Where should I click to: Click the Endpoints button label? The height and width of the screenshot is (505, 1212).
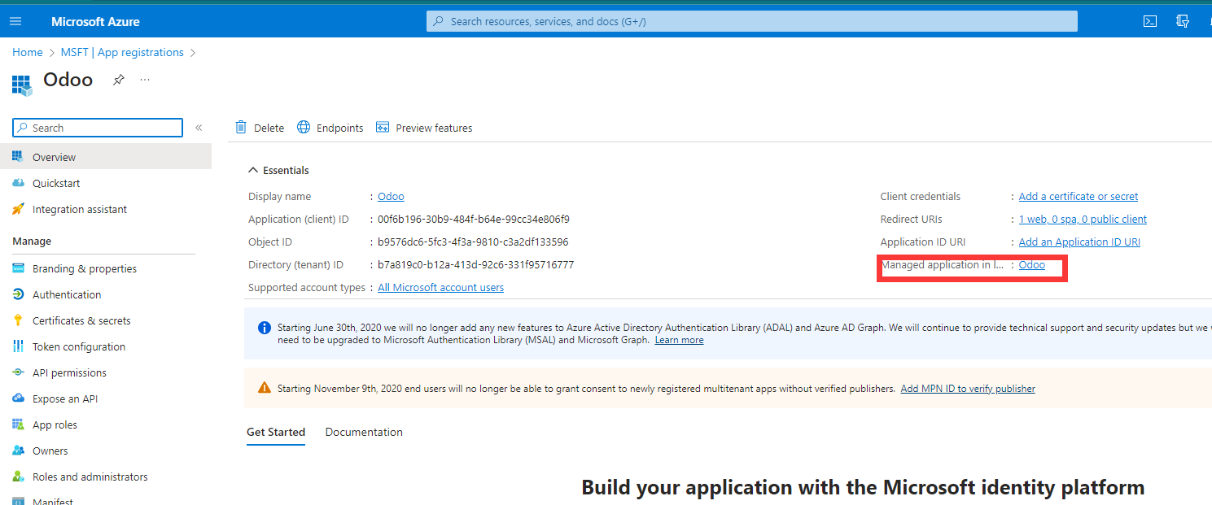click(x=339, y=128)
